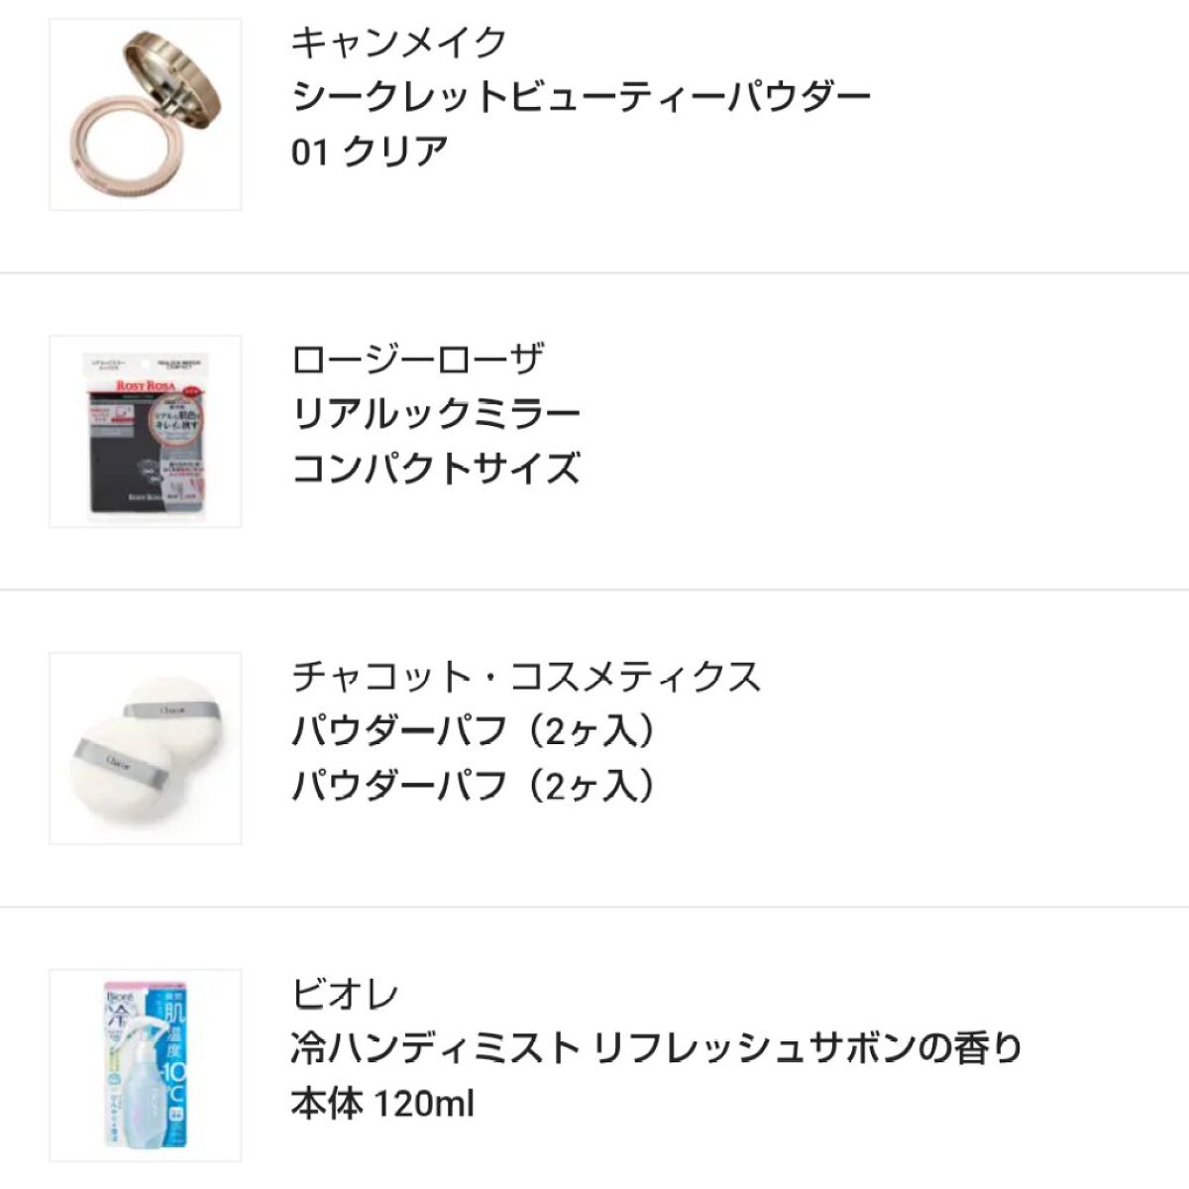Click the Biore handy mist list row

[x=594, y=1065]
